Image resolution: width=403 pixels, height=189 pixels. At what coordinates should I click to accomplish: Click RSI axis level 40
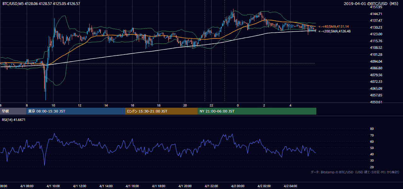pyautogui.click(x=372, y=154)
